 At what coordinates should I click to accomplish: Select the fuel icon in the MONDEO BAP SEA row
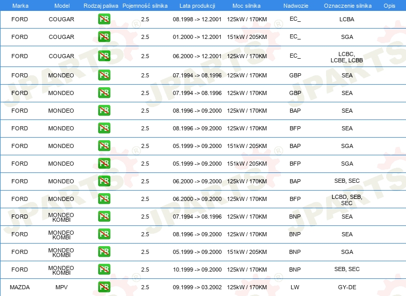click(x=104, y=110)
